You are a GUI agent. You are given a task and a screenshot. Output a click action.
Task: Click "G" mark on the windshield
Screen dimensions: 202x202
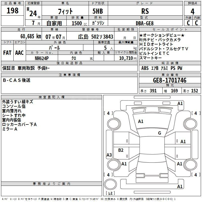click(x=160, y=133)
